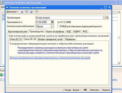This screenshot has height=93, width=122.
Task: Open Методы распределения общепроизводственных расходов link
Action: [x=50, y=58]
